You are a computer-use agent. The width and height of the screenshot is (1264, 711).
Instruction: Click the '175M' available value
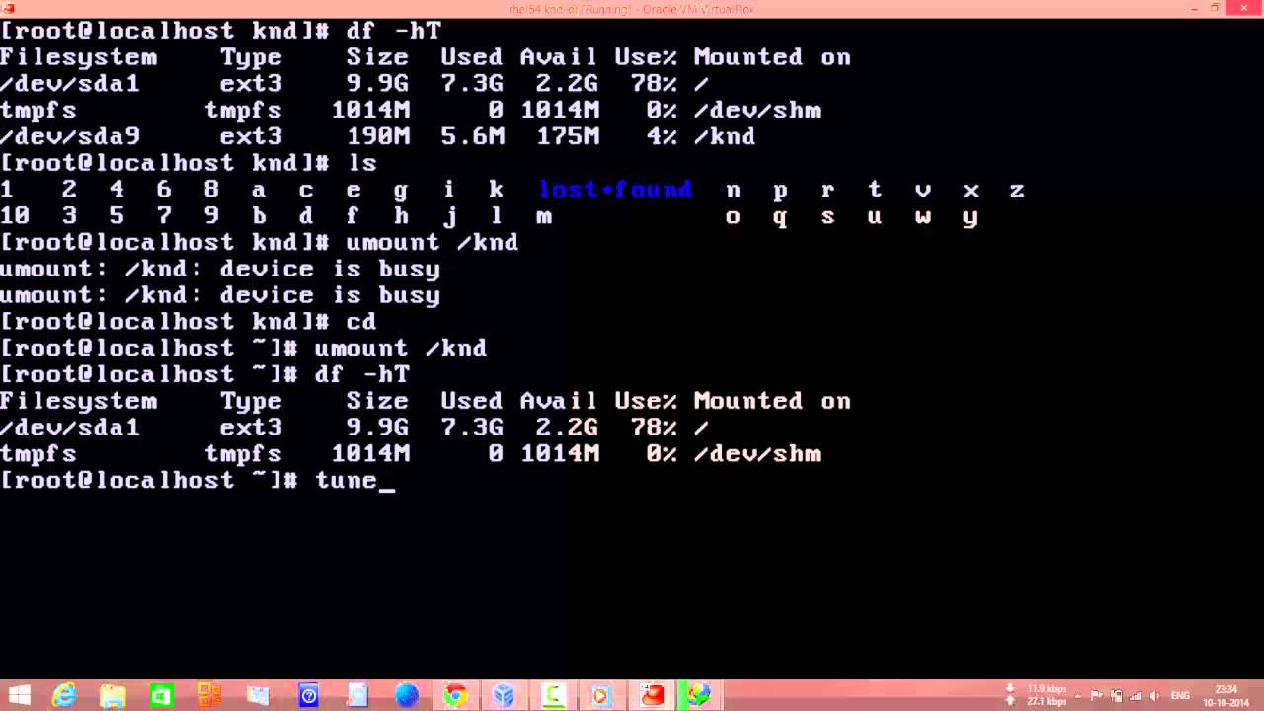point(568,137)
